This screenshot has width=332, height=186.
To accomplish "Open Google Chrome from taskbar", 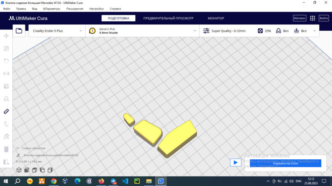I will click(53, 181).
